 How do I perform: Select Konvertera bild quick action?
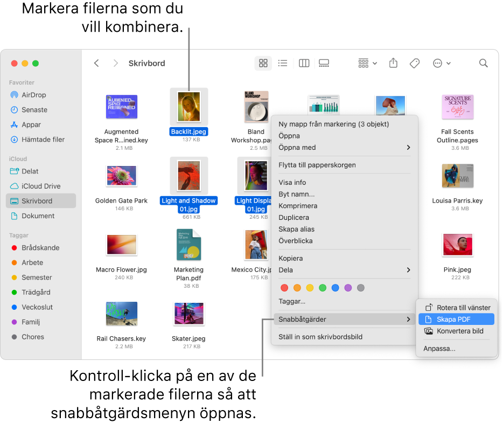[456, 331]
